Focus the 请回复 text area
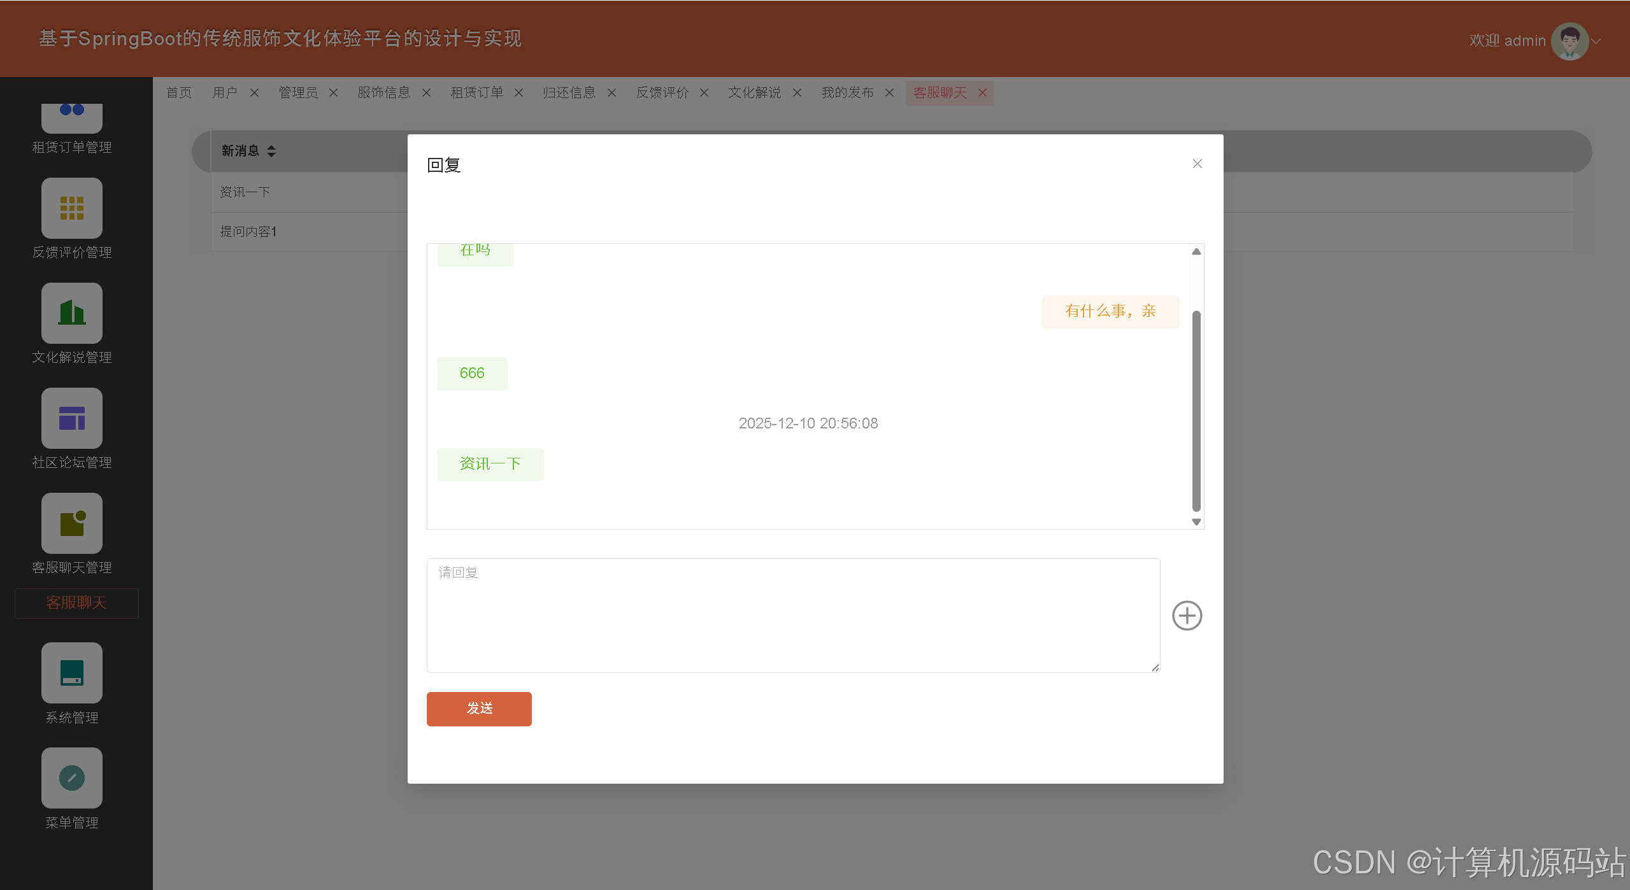The height and width of the screenshot is (890, 1630). point(792,615)
